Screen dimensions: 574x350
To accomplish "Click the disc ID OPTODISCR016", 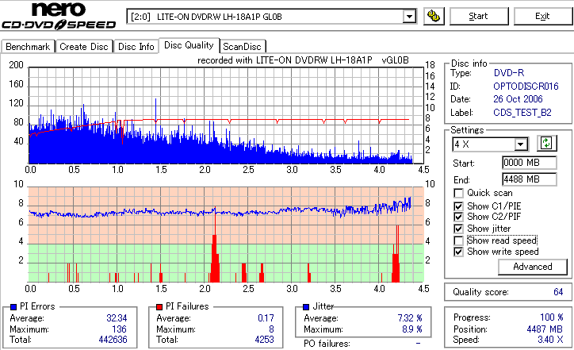I will coord(526,87).
